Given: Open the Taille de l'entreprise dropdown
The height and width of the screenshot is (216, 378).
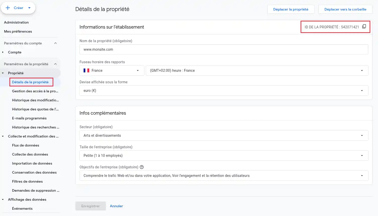Looking at the screenshot, I should tap(224, 156).
